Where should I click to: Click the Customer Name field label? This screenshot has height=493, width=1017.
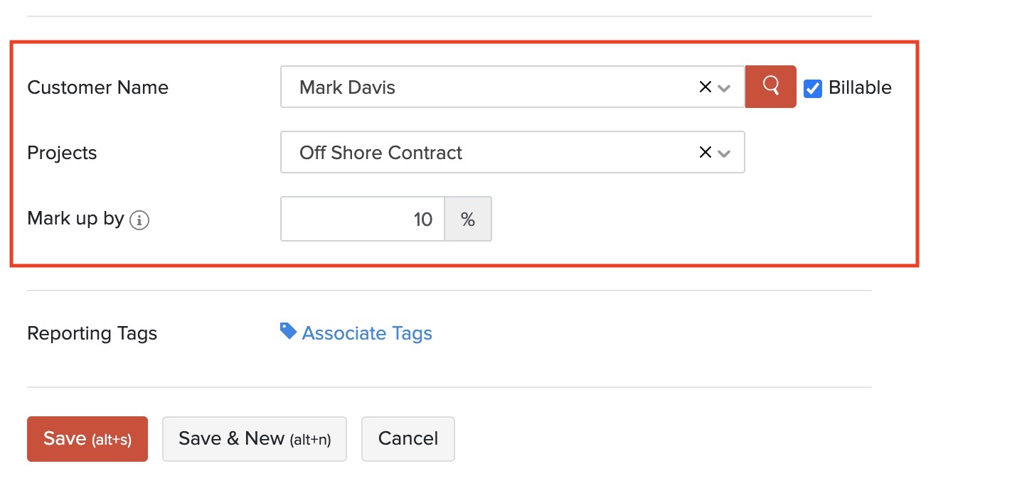tap(97, 87)
